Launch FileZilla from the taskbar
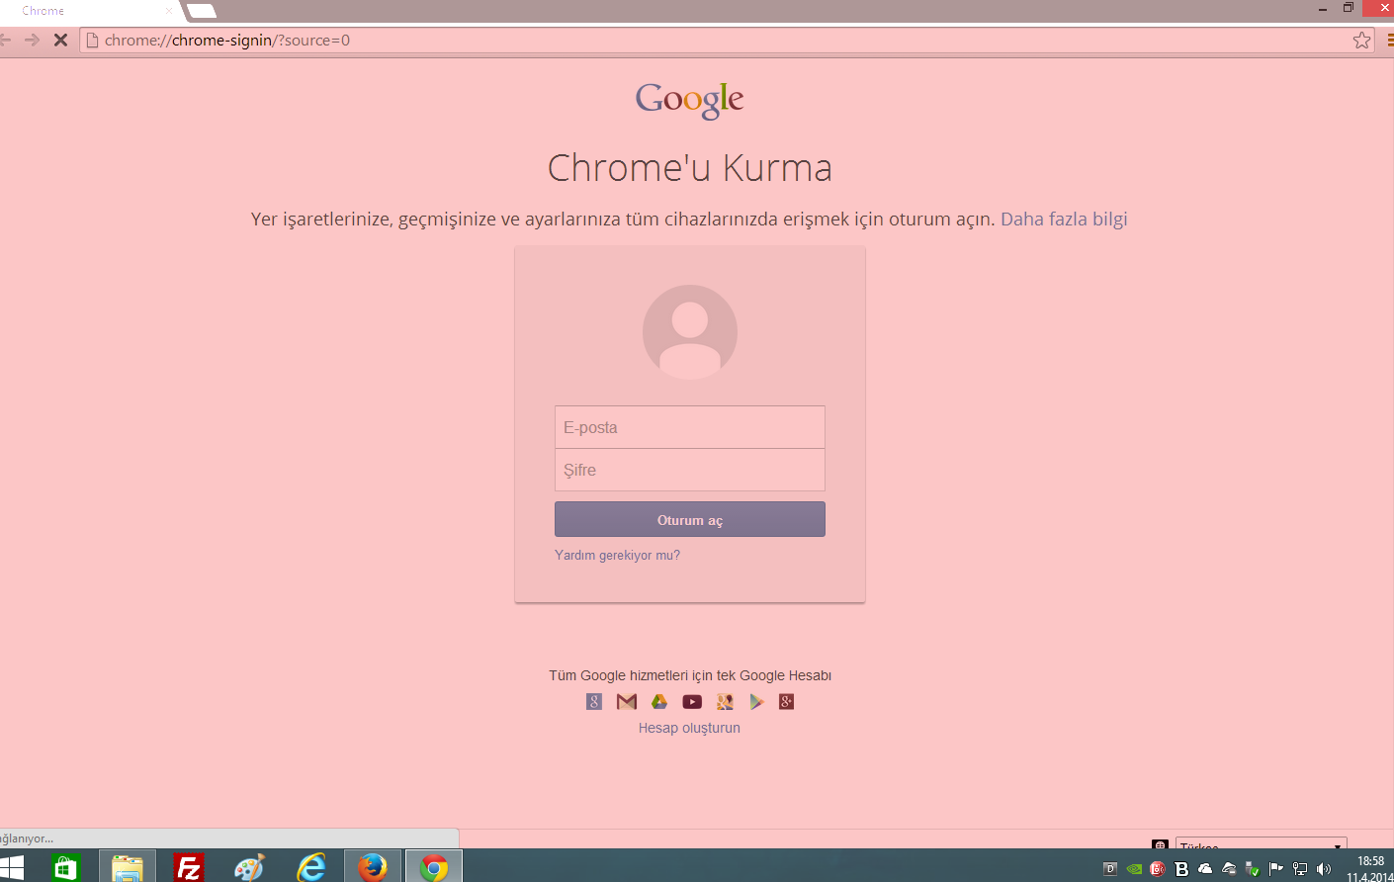The height and width of the screenshot is (882, 1394). coord(188,867)
